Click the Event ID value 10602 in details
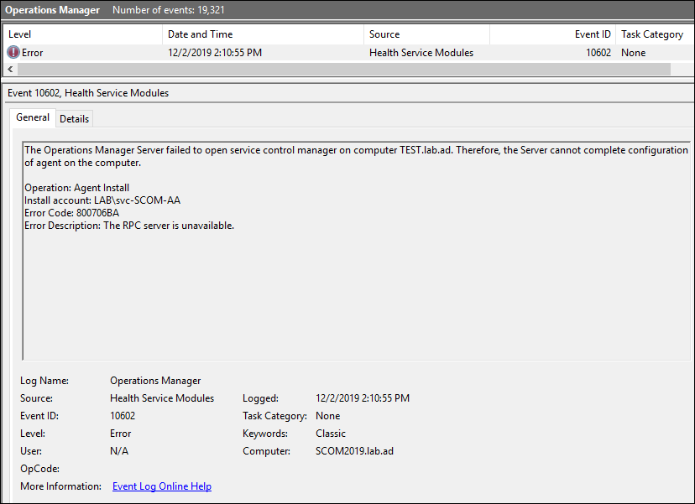This screenshot has height=504, width=695. (123, 416)
